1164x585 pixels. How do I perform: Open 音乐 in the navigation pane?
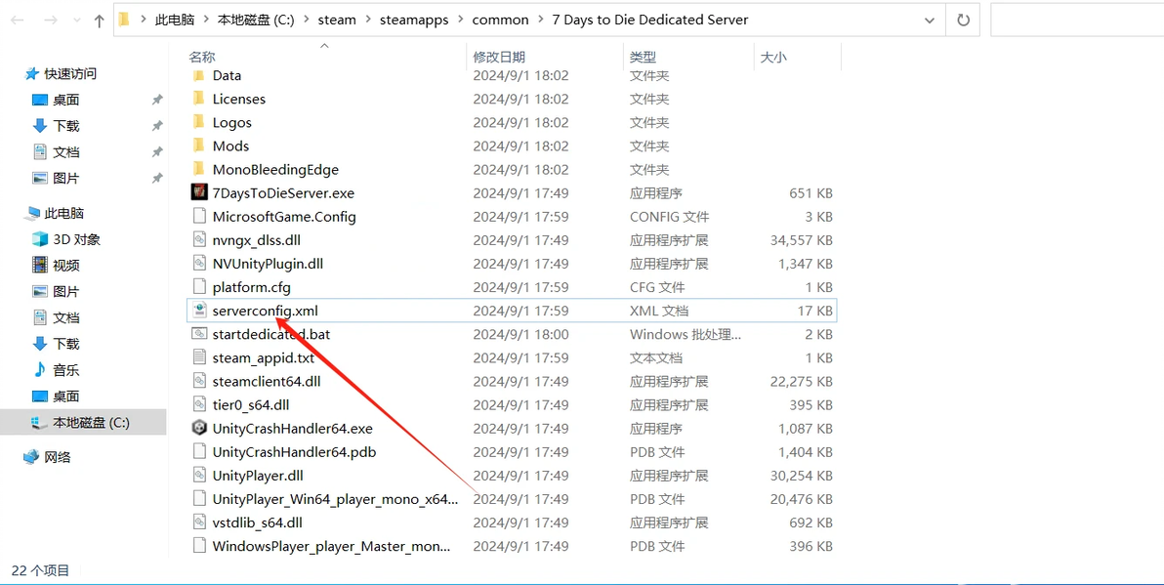click(66, 370)
